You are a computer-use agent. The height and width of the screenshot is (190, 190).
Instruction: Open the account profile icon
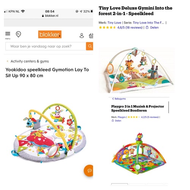pos(82,36)
